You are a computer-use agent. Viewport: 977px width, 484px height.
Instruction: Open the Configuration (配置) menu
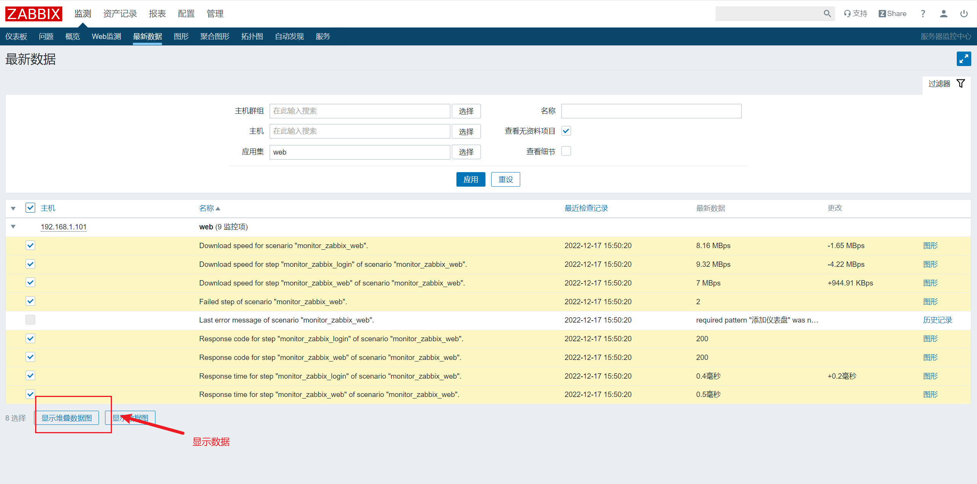click(186, 14)
